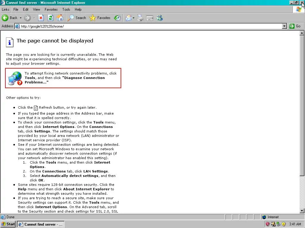Click the 'Address' label
This screenshot has height=228, width=305.
[x=7, y=26]
